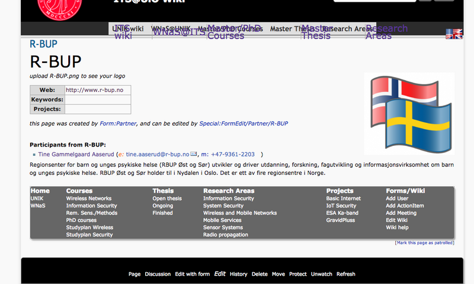Viewport: 474px width, 284px height.
Task: Click the Thesis footer heading
Action: pyautogui.click(x=163, y=191)
